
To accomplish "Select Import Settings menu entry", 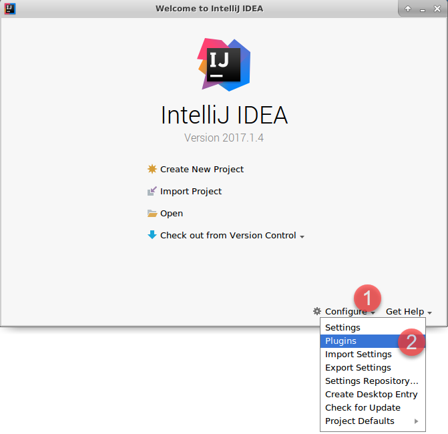I will pyautogui.click(x=373, y=355).
